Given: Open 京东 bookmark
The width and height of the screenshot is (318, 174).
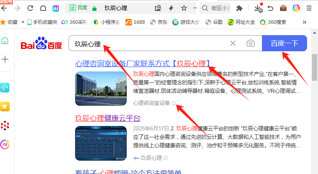Looking at the screenshot, I should (x=159, y=22).
